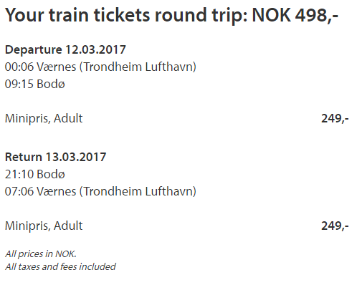362x290 pixels.
Task: Click the 09:15 Bodø arrival line
Action: tap(35, 84)
